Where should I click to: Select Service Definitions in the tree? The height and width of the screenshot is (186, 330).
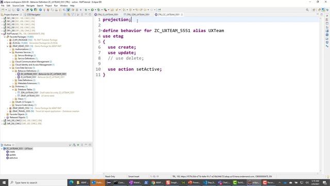pyautogui.click(x=26, y=58)
